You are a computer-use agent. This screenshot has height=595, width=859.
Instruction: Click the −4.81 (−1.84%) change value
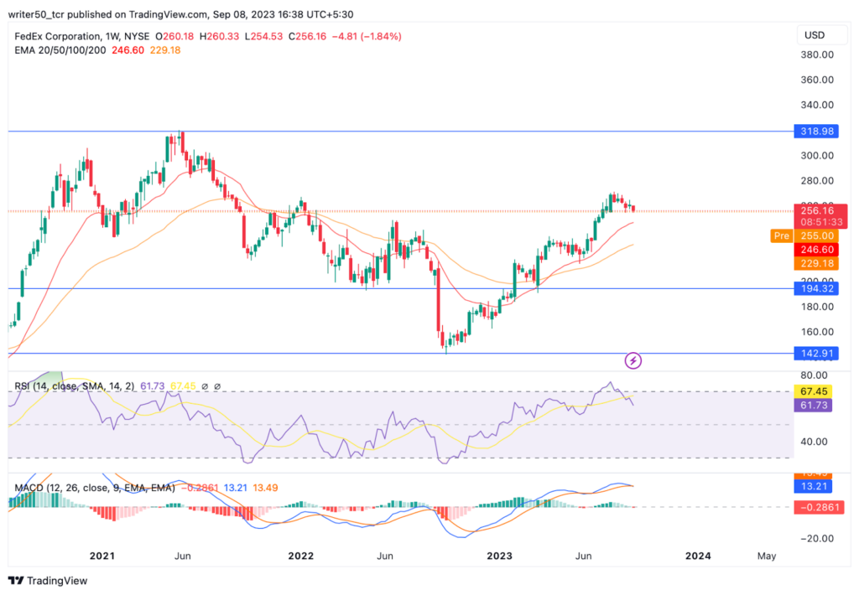tap(367, 36)
